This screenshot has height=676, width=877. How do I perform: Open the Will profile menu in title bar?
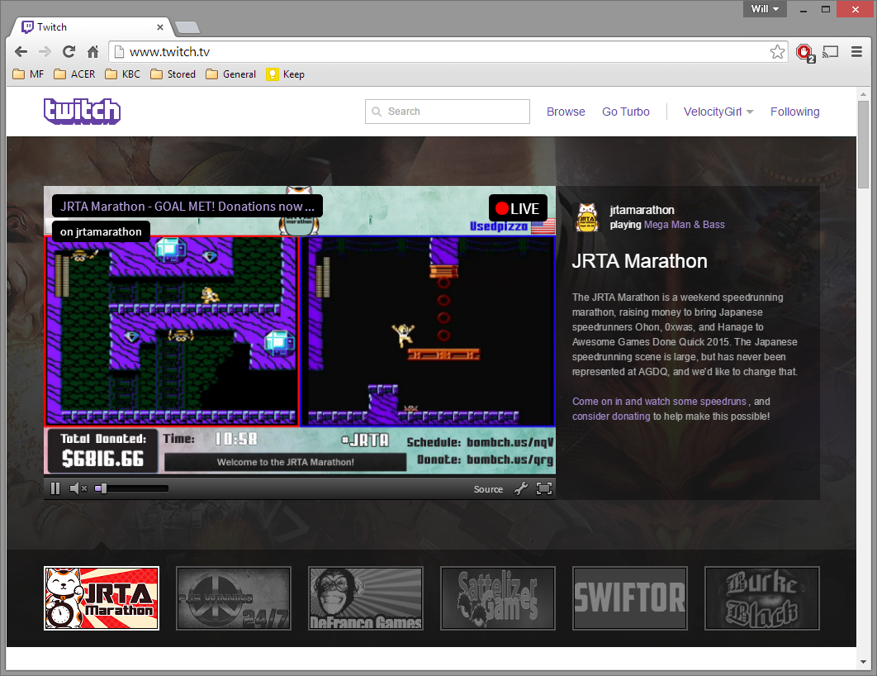765,9
